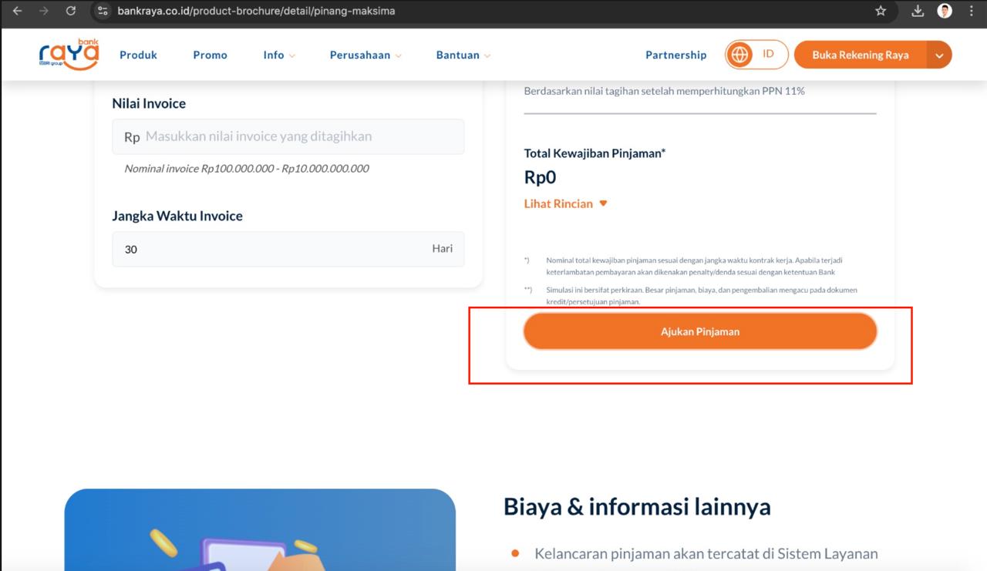Open the Produk menu item
Screen dimensions: 987x571
click(138, 55)
